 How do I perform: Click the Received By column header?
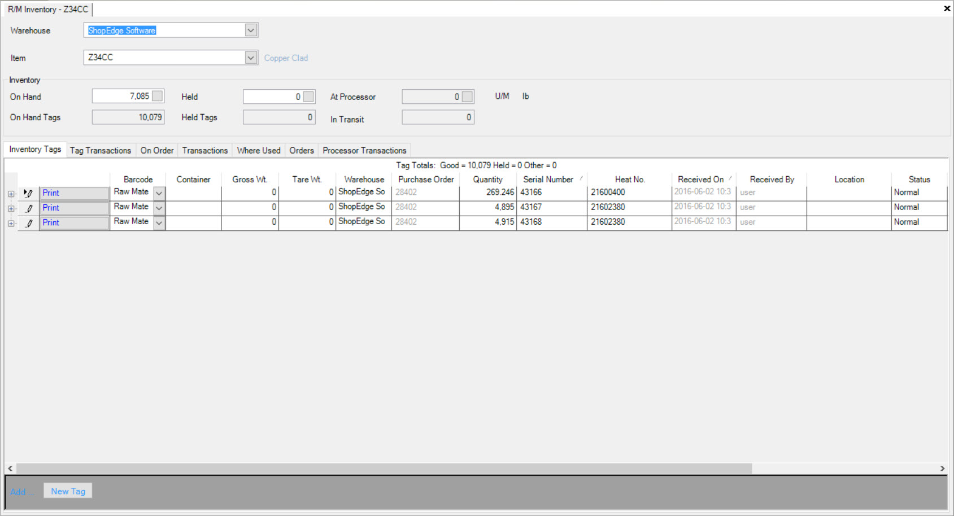[772, 180]
